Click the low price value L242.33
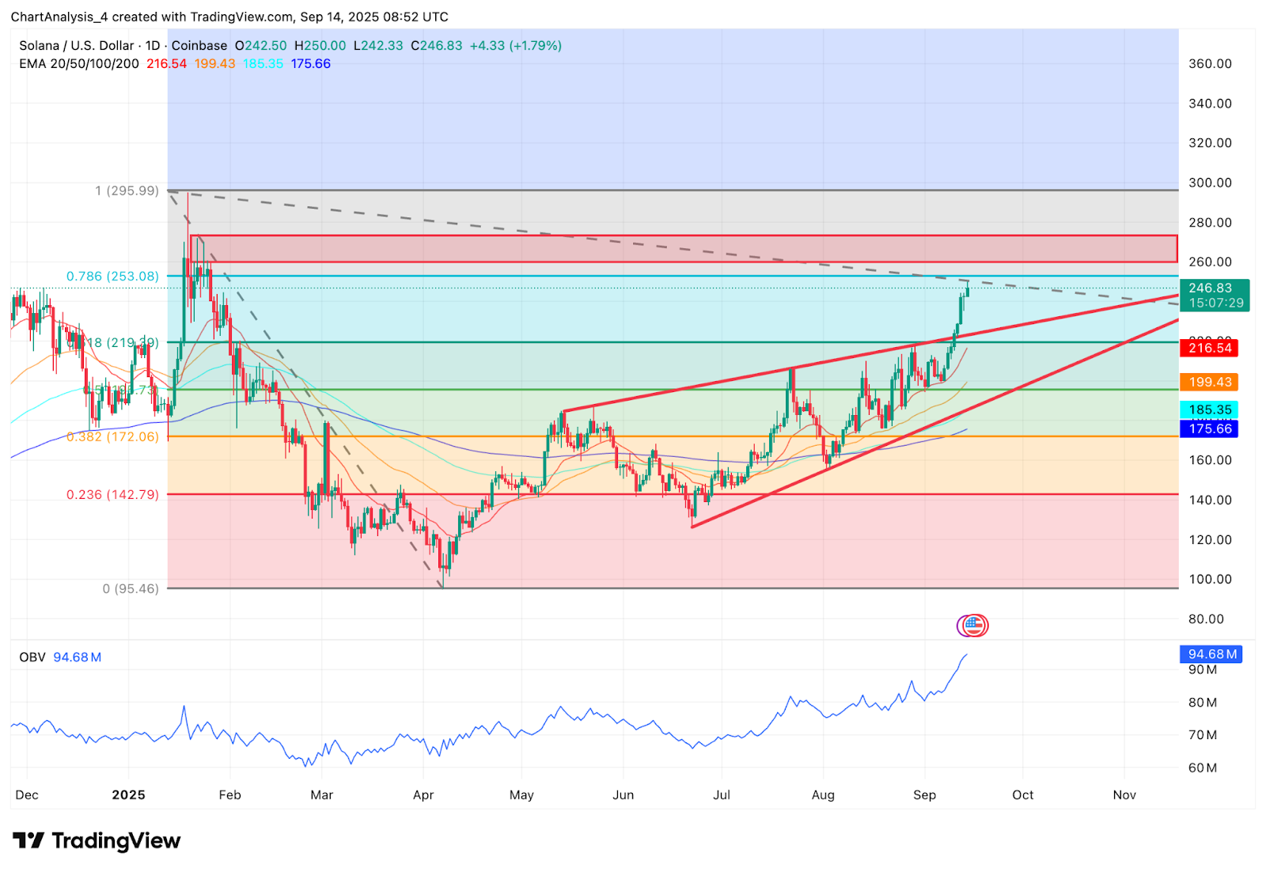This screenshot has width=1266, height=872. [x=378, y=46]
